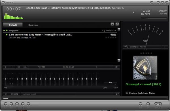
Task: Adjust the LEFT/RIGHT balance slider
Action: pos(110,82)
